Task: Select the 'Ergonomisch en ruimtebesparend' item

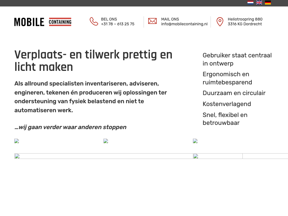Action: [227, 78]
